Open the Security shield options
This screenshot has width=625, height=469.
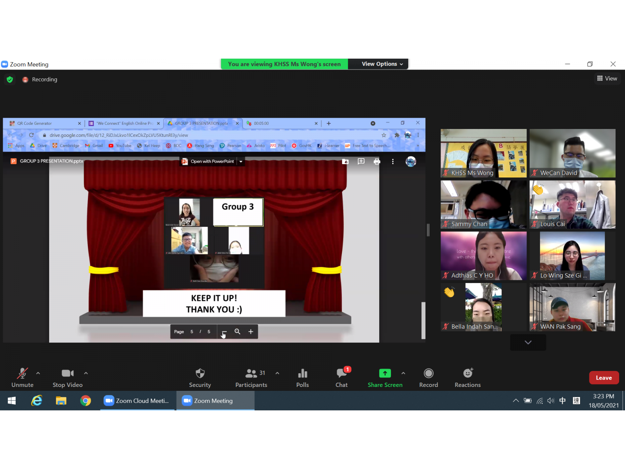200,378
